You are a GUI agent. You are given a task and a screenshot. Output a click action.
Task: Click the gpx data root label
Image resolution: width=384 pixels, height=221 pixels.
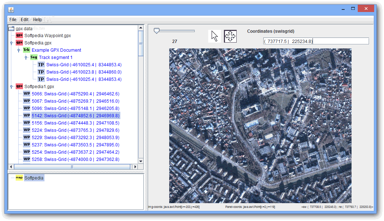pyautogui.click(x=24, y=29)
